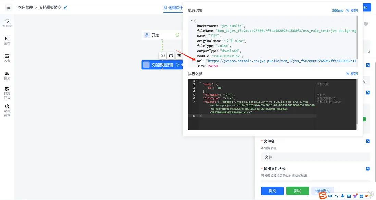Click 文档模板替换 in the breadcrumb
Screen dimensions: 376x200
(50, 8)
